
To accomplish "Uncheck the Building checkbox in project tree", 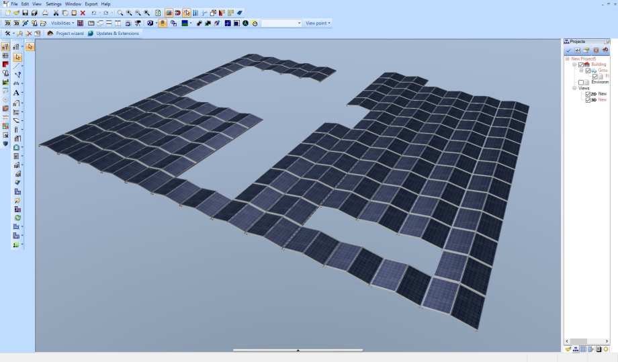I will click(x=581, y=64).
